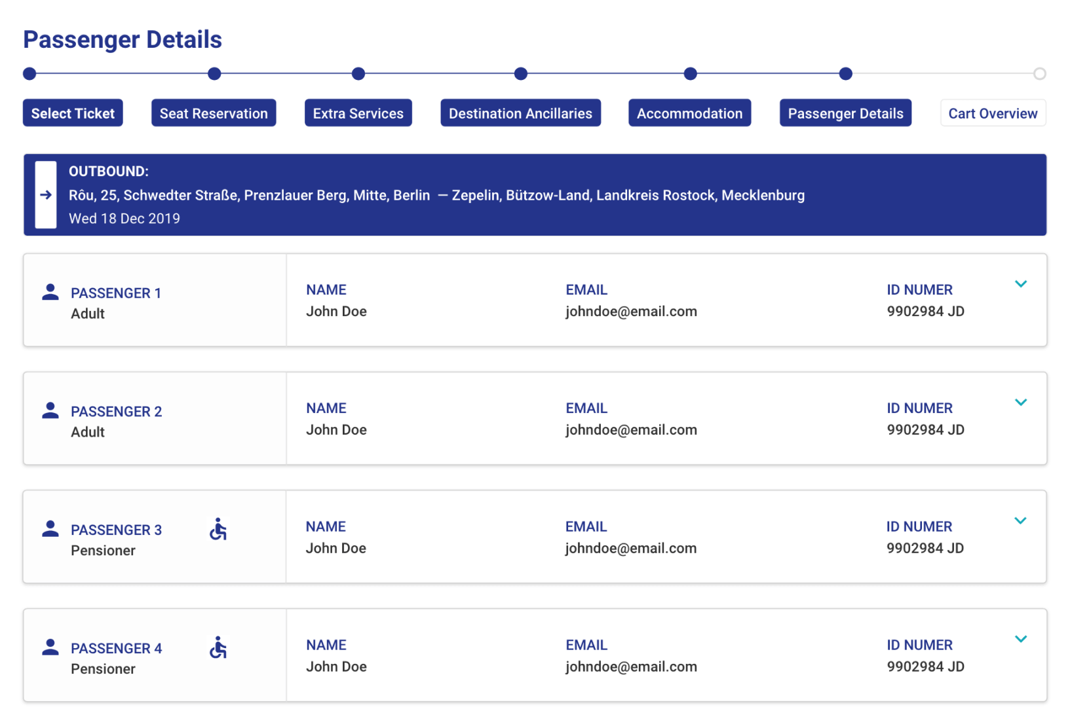Click the PASSENGER 1 label
This screenshot has width=1072, height=728.
click(116, 293)
